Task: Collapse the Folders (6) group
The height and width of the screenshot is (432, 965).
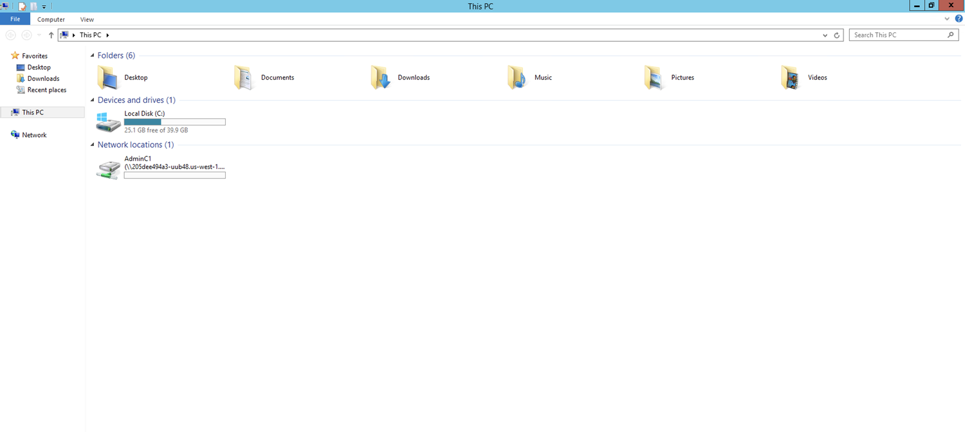Action: [x=92, y=56]
